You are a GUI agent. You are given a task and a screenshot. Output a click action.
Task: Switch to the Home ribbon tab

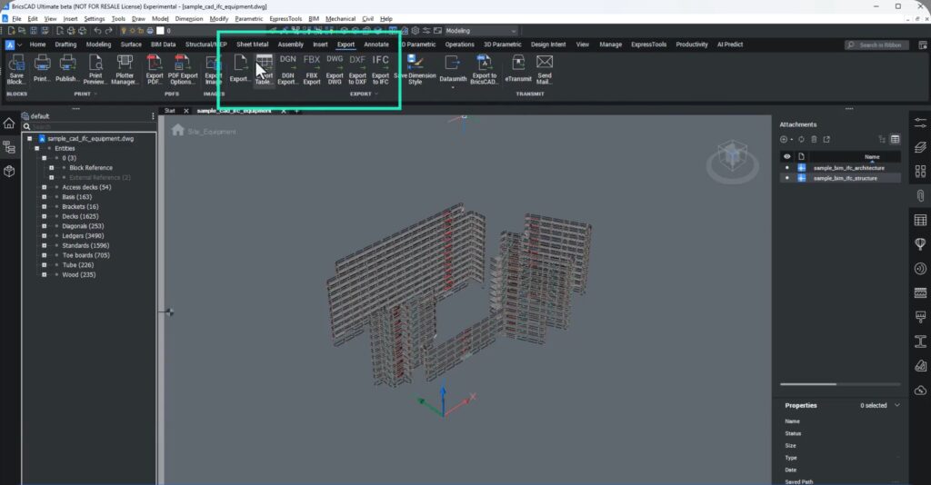(37, 45)
